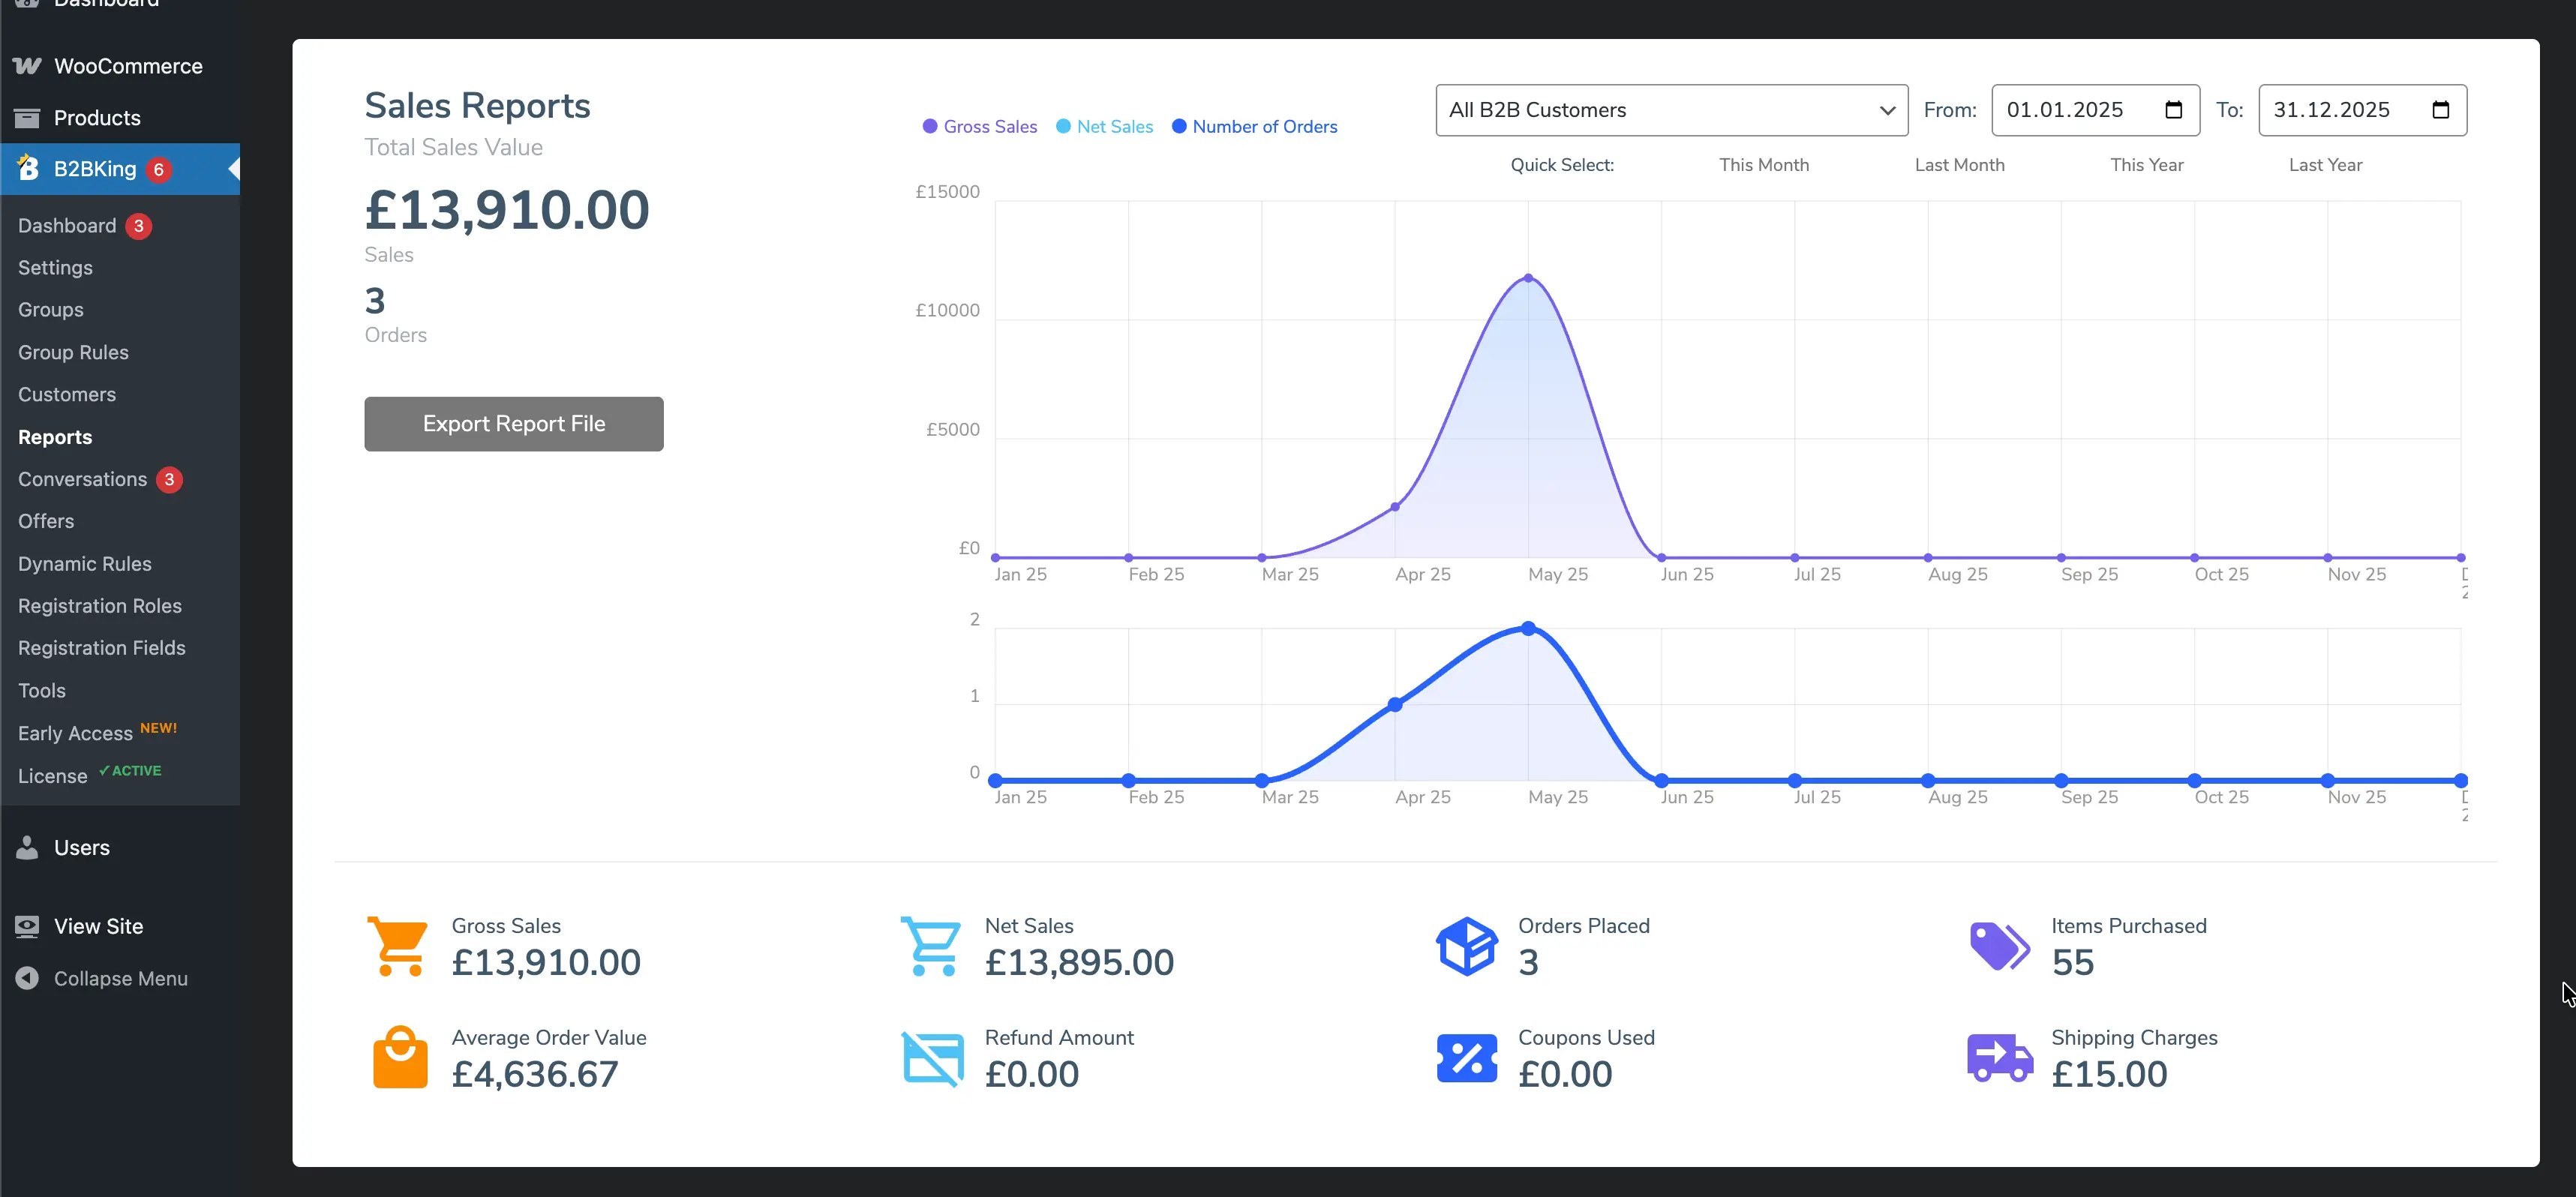Click the Average Order Value bag icon
This screenshot has height=1197, width=2576.
point(400,1058)
